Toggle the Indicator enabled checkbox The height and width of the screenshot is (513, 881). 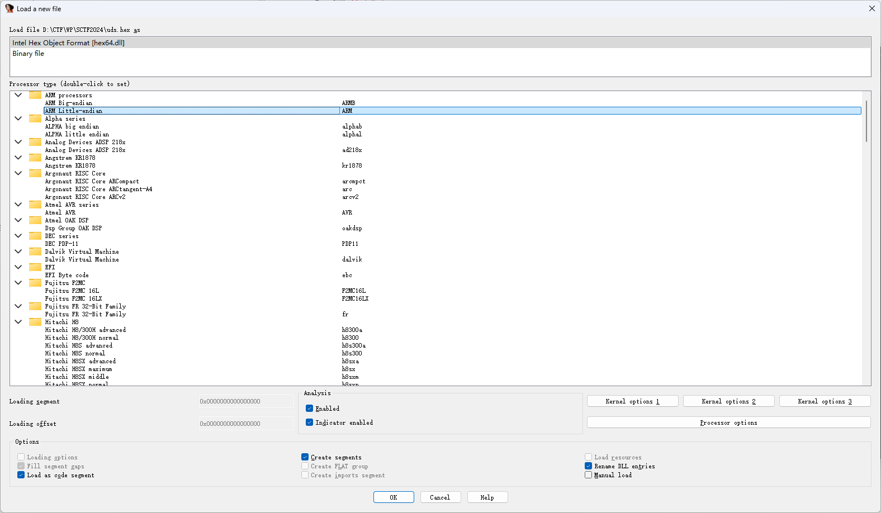click(x=309, y=422)
